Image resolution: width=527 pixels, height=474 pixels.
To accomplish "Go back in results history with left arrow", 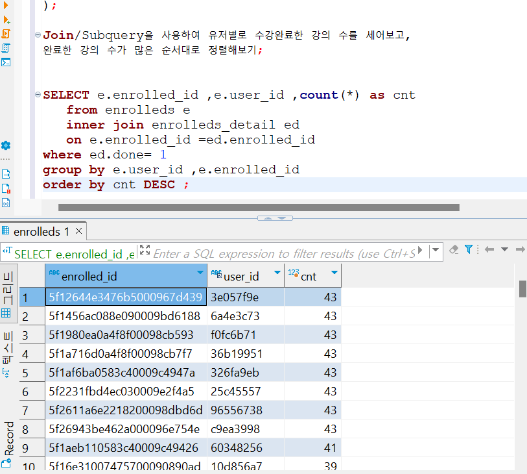I will click(489, 249).
